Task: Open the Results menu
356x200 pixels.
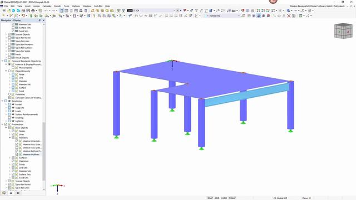Action: tap(58, 6)
